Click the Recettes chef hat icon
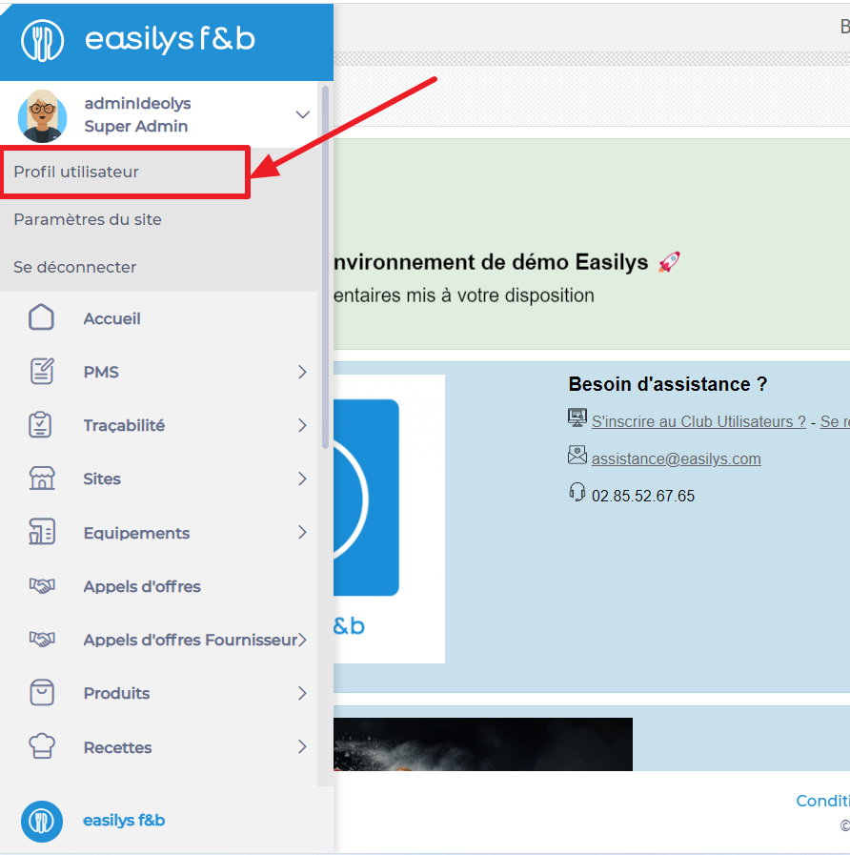This screenshot has height=855, width=850. pyautogui.click(x=42, y=746)
